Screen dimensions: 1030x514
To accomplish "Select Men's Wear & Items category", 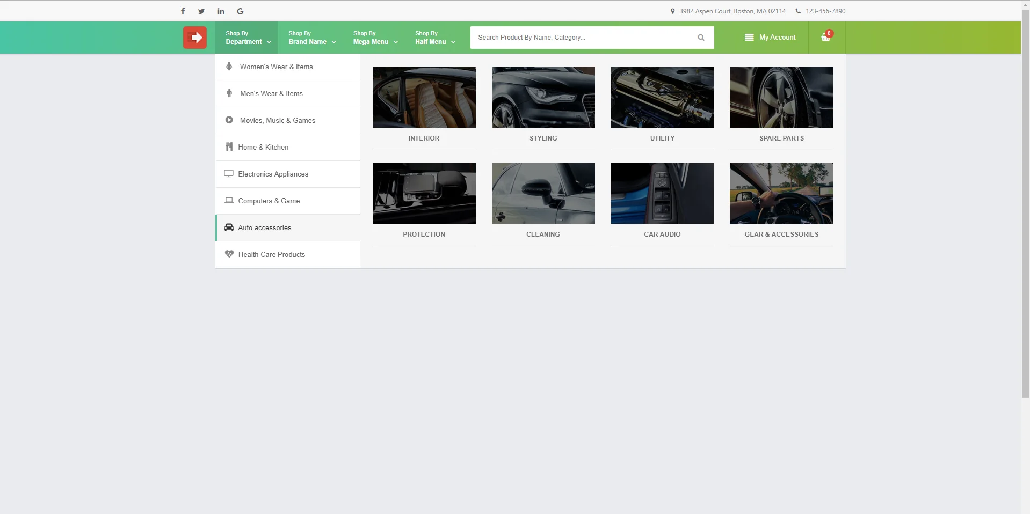I will point(288,94).
